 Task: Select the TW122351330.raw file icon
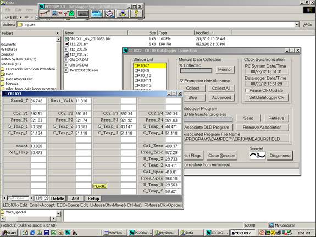point(66,70)
